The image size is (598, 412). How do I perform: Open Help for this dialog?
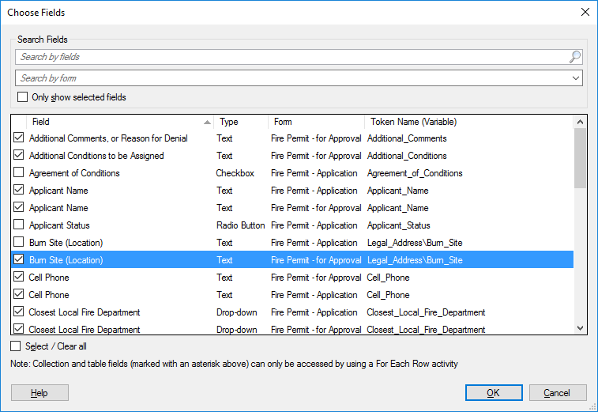[39, 392]
